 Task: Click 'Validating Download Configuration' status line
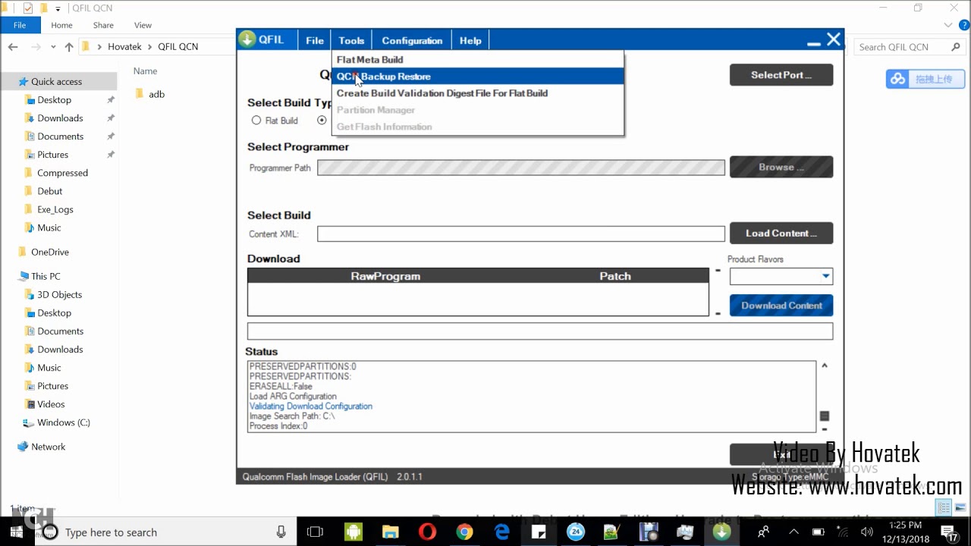click(311, 406)
